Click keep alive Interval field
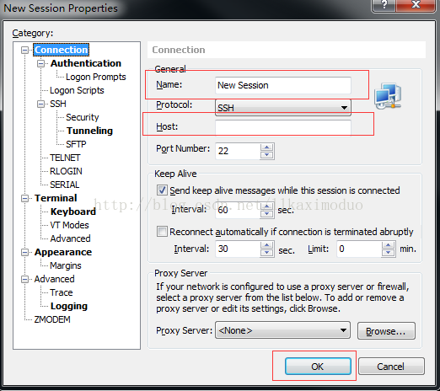This screenshot has width=440, height=391. (x=238, y=210)
